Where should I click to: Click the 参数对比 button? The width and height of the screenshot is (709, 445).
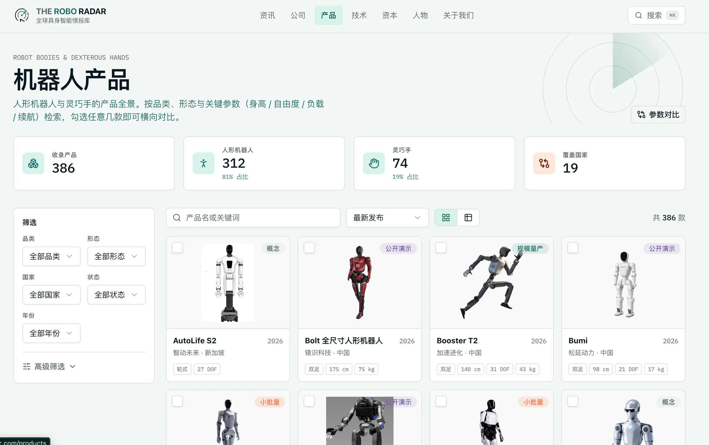pyautogui.click(x=658, y=115)
